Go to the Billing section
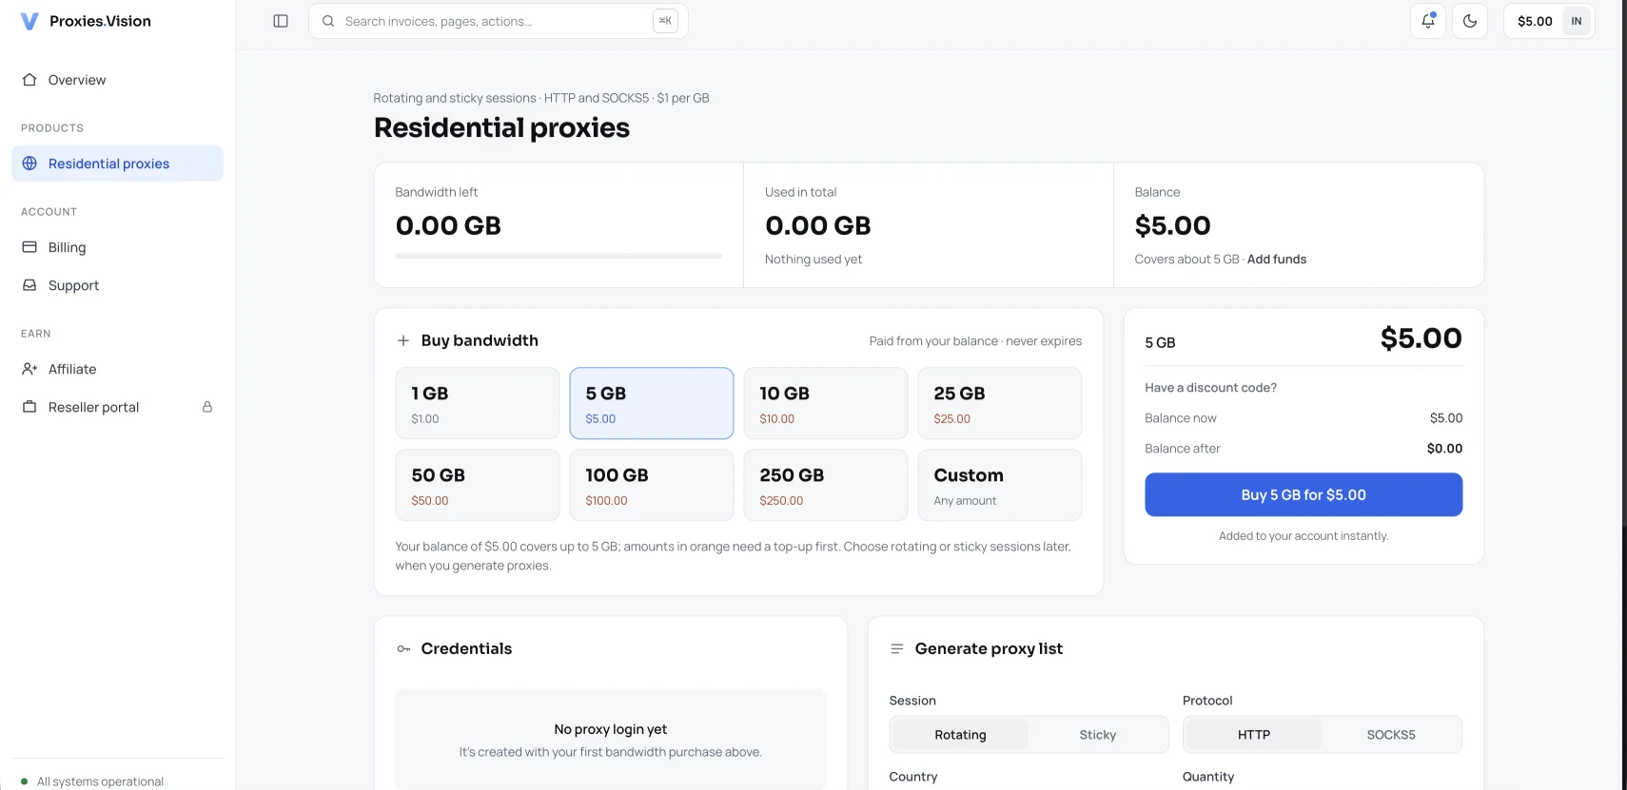This screenshot has height=790, width=1627. pos(118,247)
